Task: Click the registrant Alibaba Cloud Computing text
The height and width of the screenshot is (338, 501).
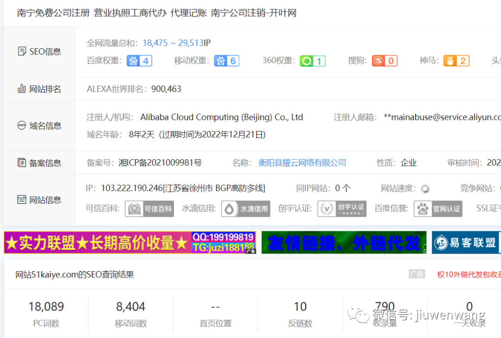Action: (222, 117)
